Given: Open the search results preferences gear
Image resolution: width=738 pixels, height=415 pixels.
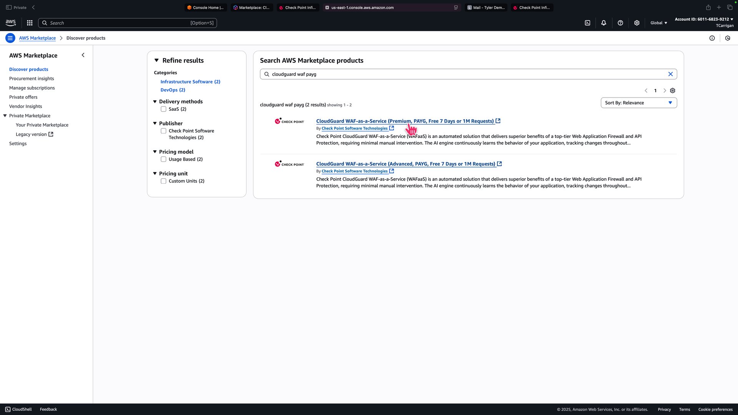Looking at the screenshot, I should [x=672, y=91].
